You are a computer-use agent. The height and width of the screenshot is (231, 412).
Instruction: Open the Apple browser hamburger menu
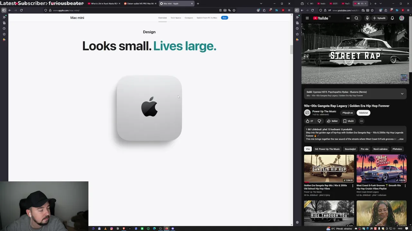289,10
